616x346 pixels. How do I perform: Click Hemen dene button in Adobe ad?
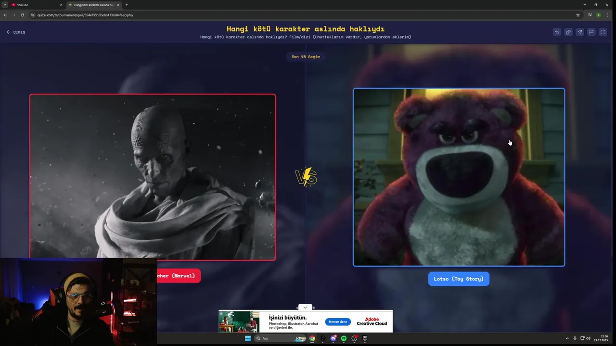(x=338, y=322)
